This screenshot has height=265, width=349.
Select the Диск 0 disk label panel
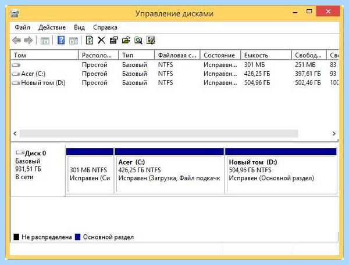click(38, 170)
